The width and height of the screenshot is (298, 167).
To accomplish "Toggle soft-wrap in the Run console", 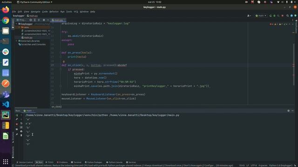I will click(21, 123).
